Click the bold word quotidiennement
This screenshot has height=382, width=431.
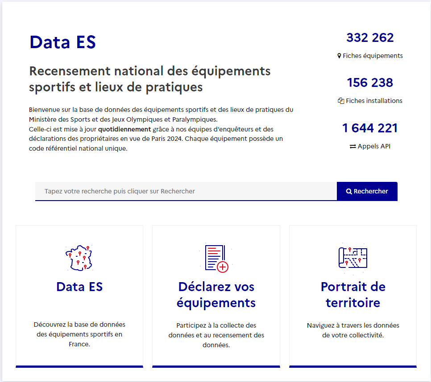[124, 129]
